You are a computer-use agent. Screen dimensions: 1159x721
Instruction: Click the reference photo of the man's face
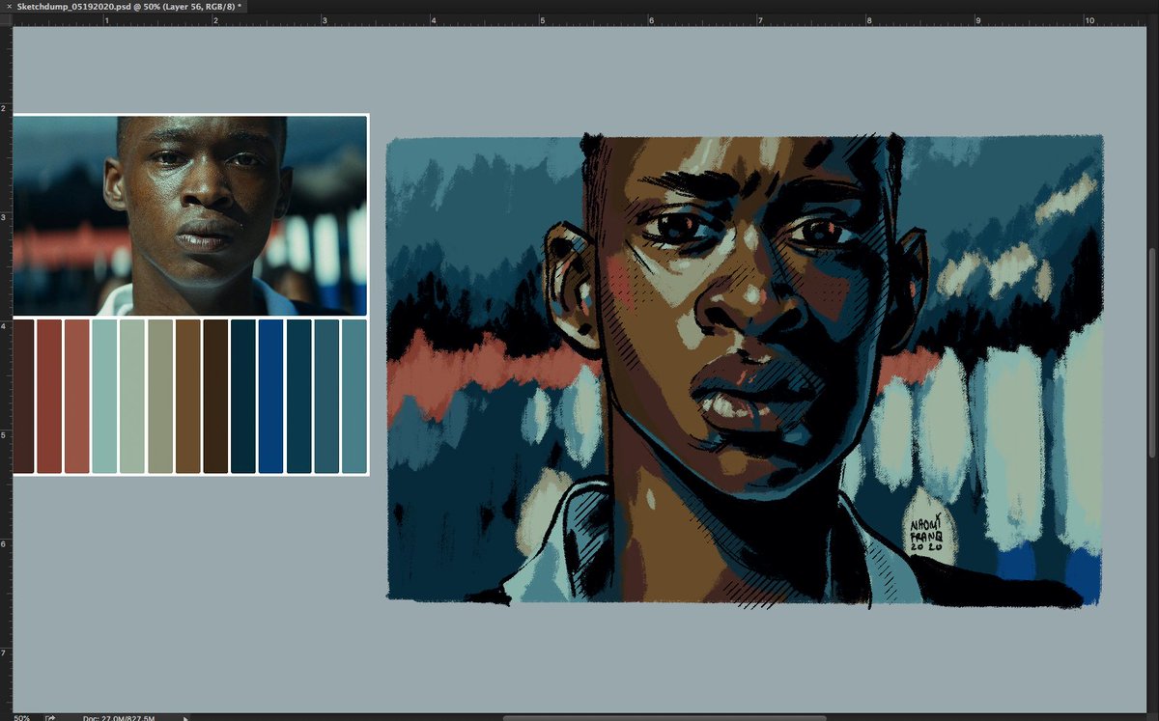[190, 215]
